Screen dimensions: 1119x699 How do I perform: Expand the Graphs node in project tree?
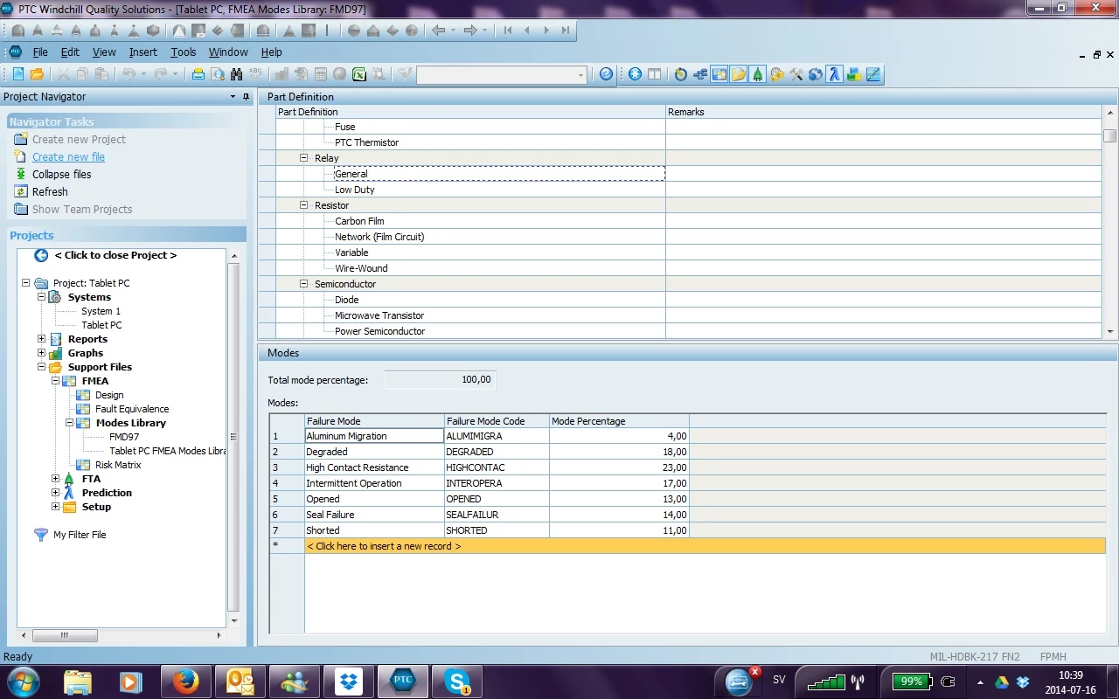(41, 353)
